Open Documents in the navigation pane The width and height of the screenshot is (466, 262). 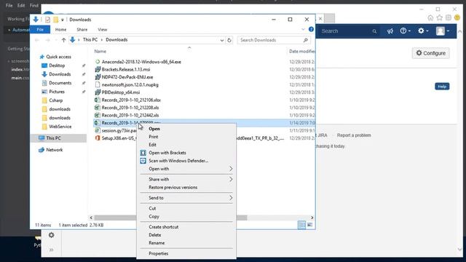tap(60, 83)
